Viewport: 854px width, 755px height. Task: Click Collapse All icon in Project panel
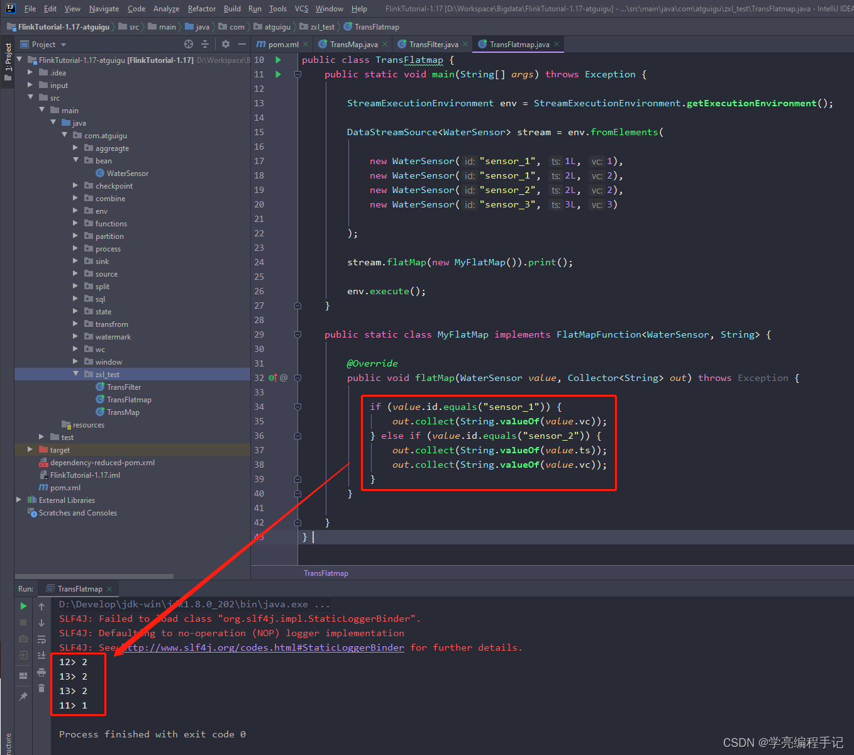pyautogui.click(x=205, y=44)
